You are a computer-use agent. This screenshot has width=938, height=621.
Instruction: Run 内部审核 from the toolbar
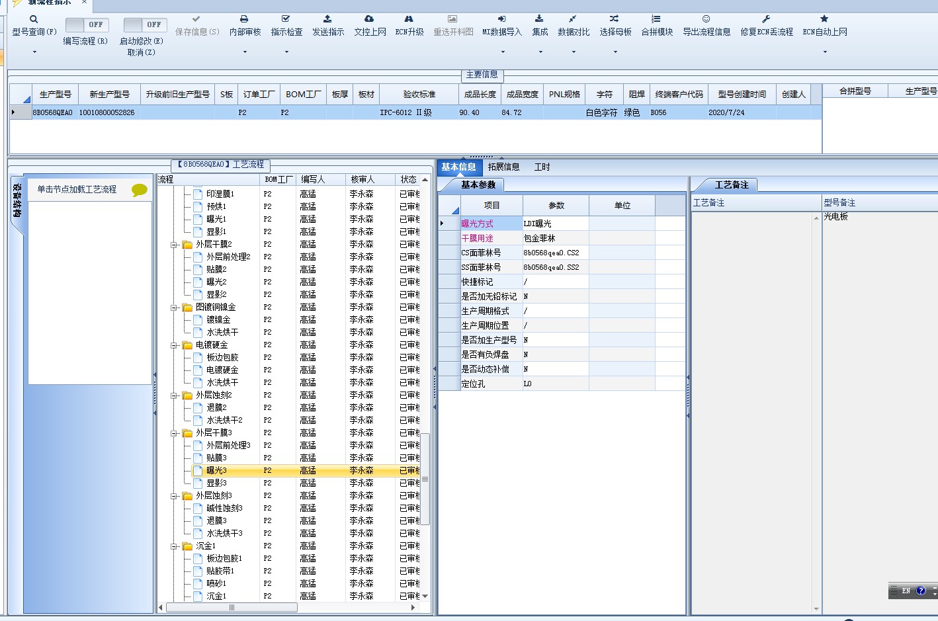(x=245, y=26)
